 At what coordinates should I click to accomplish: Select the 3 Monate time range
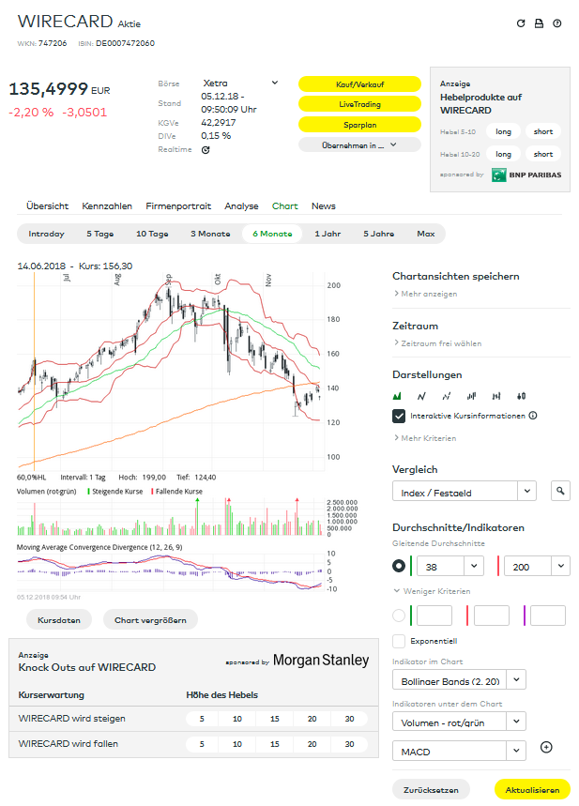[x=210, y=234]
